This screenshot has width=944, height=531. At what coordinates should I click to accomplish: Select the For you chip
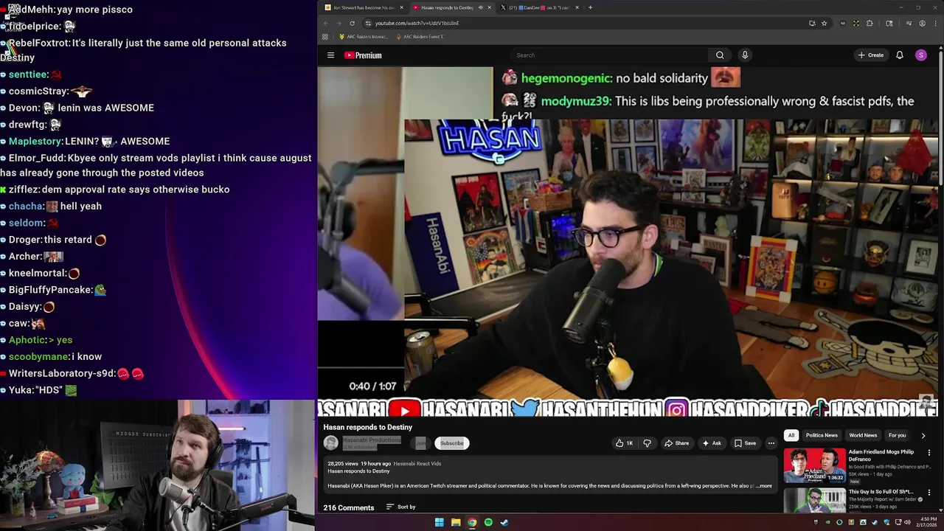click(x=897, y=435)
